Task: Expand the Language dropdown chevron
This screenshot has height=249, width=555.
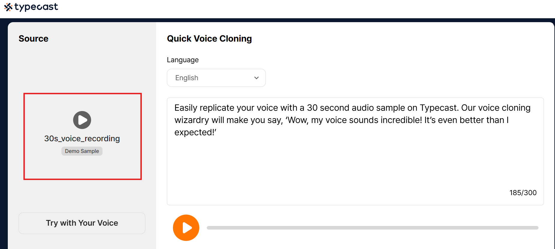Action: (257, 78)
